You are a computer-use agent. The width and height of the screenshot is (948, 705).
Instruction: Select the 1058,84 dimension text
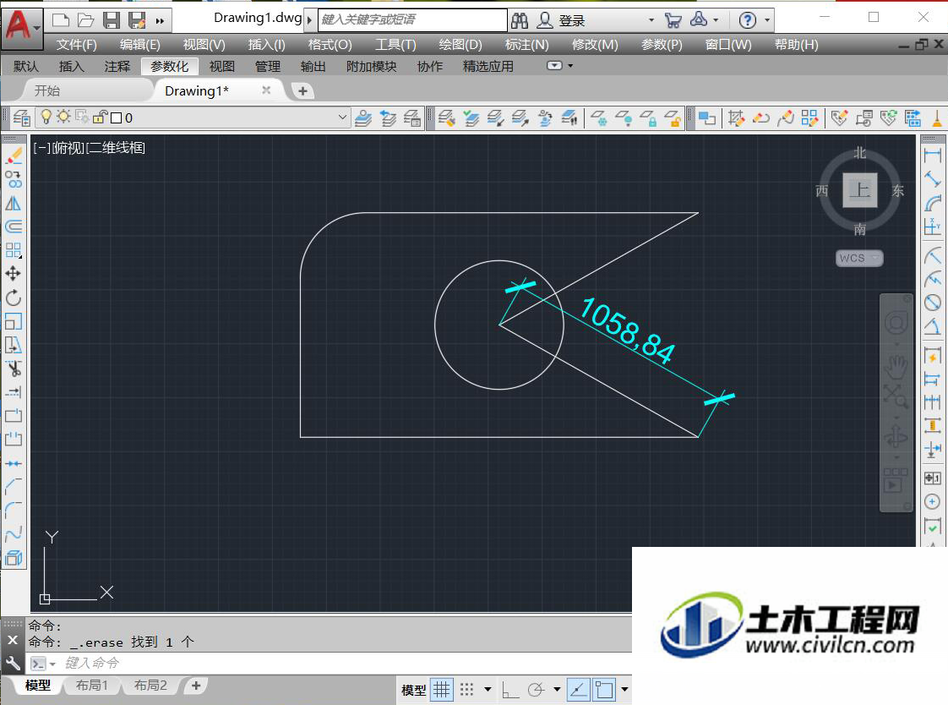626,331
